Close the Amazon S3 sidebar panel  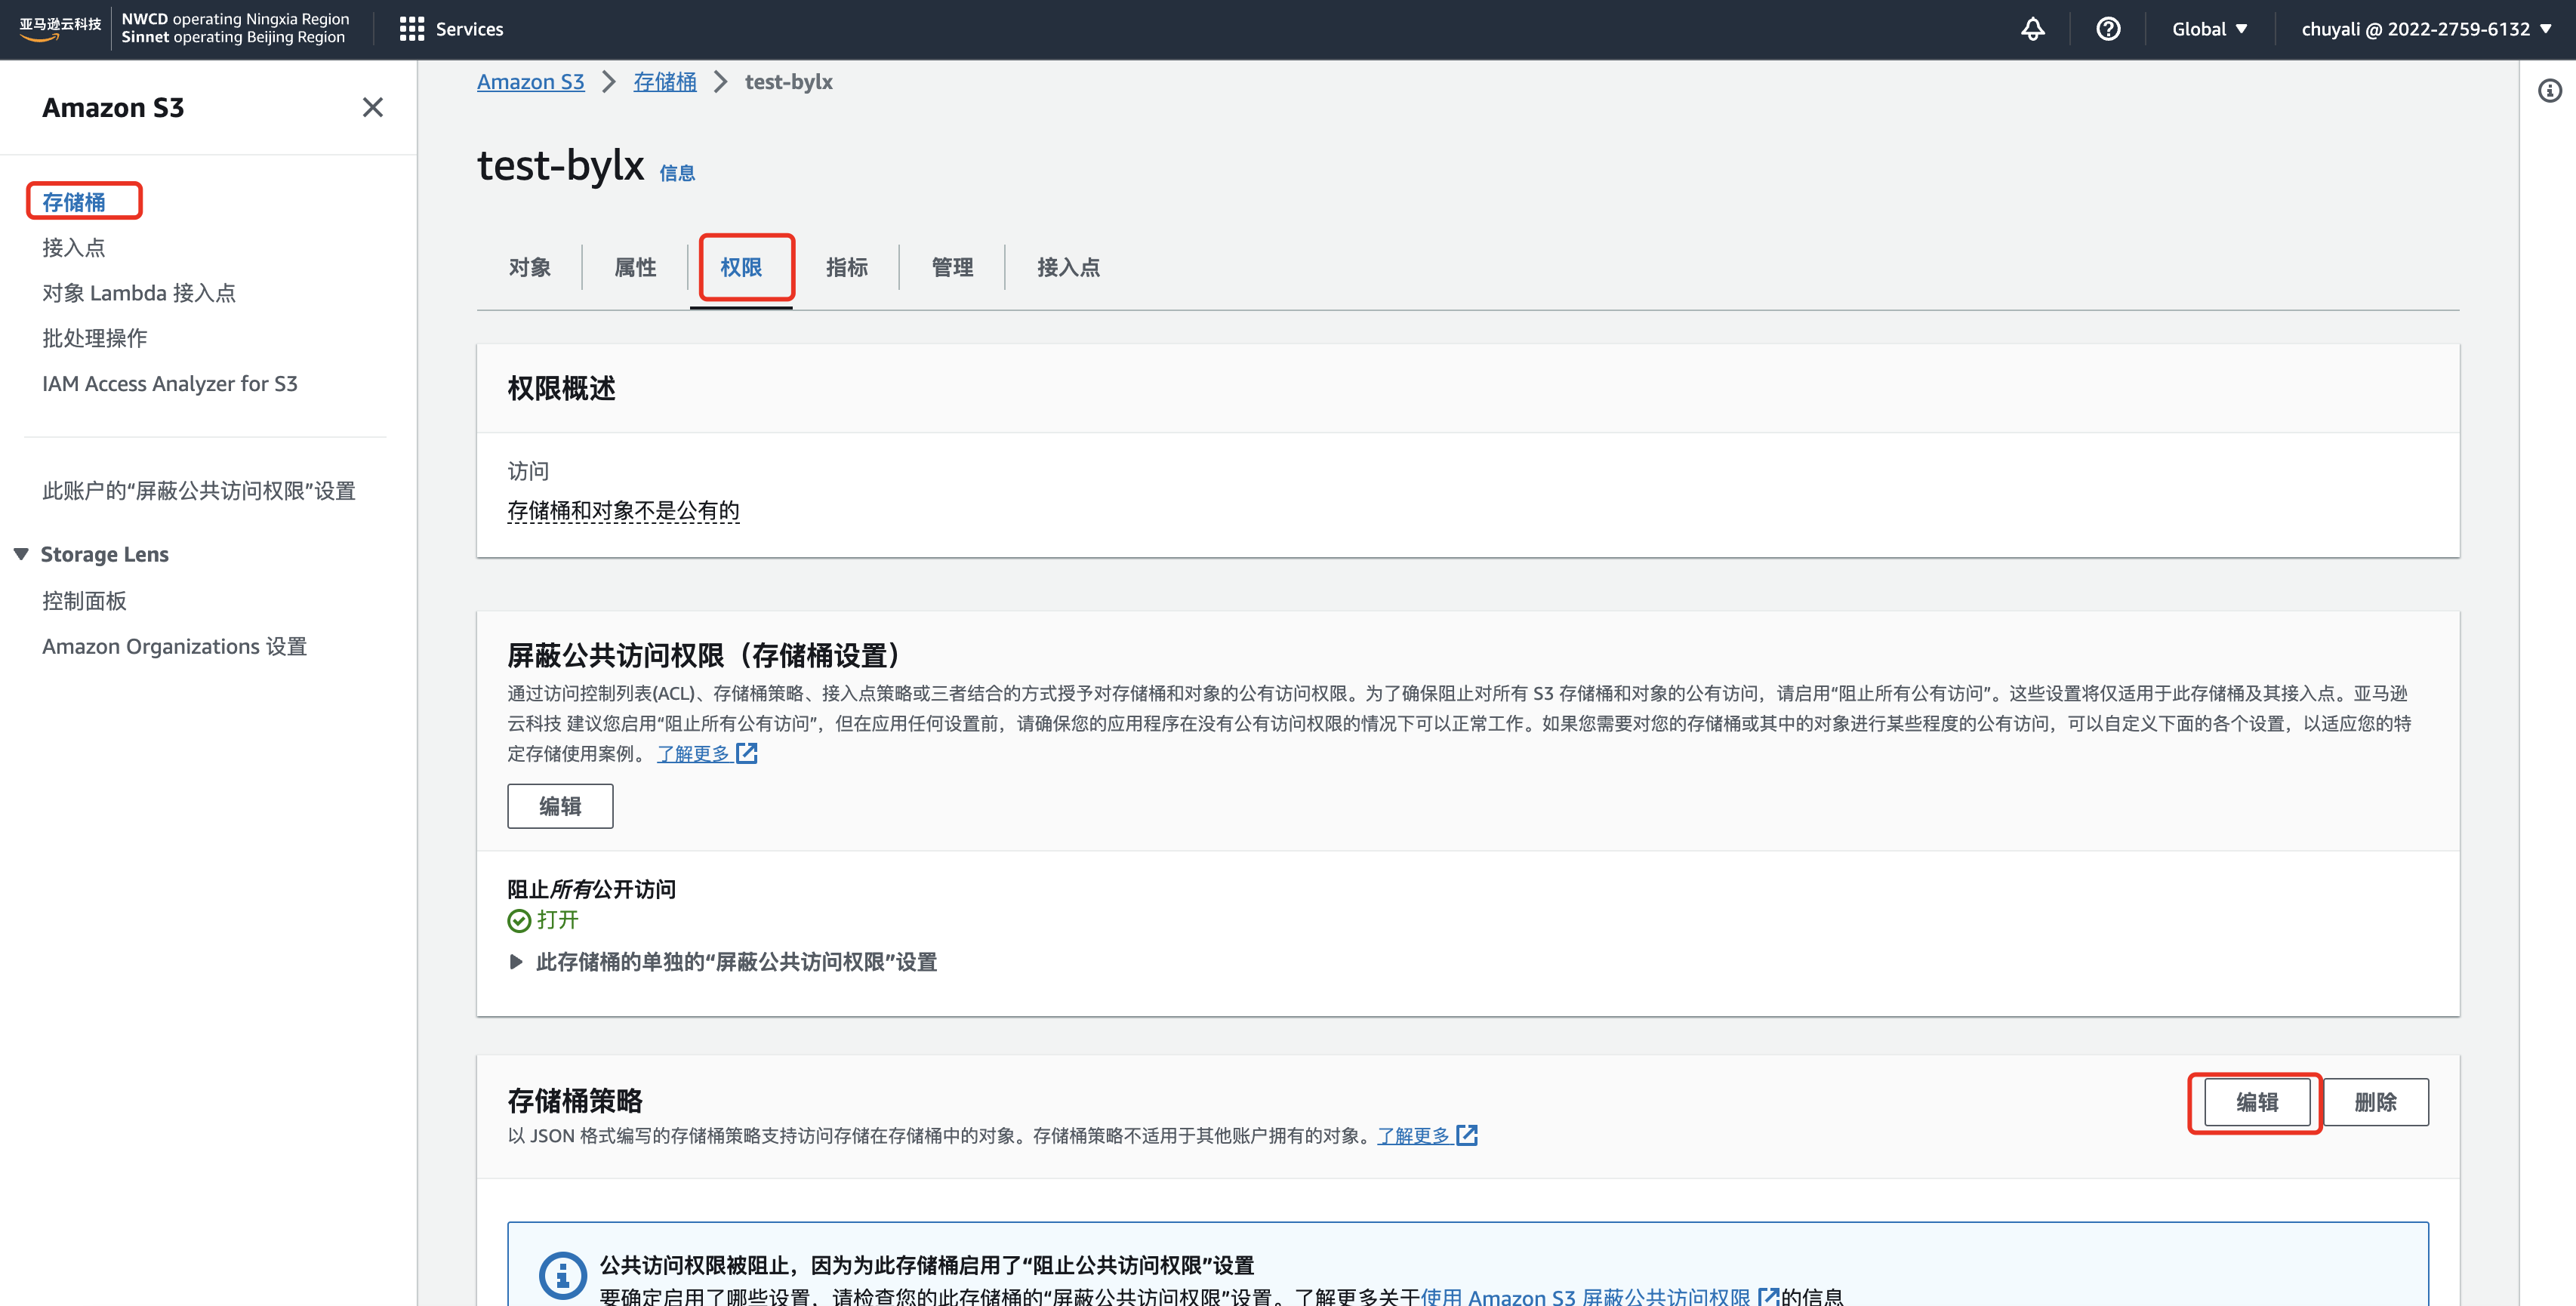pos(373,107)
